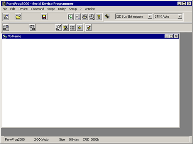Click CRC 0000h in the status bar
The image size is (193, 144).
(x=91, y=139)
